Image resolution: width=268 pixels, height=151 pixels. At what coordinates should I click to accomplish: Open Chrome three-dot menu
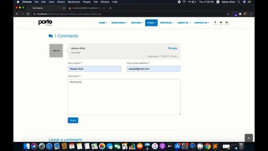pyautogui.click(x=251, y=14)
